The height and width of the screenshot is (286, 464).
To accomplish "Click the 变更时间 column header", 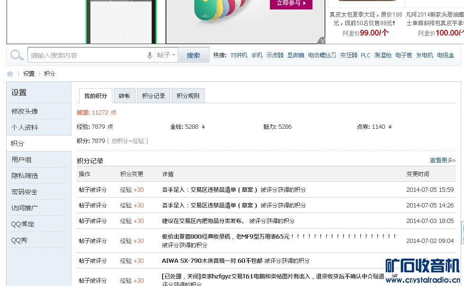I will point(418,174).
